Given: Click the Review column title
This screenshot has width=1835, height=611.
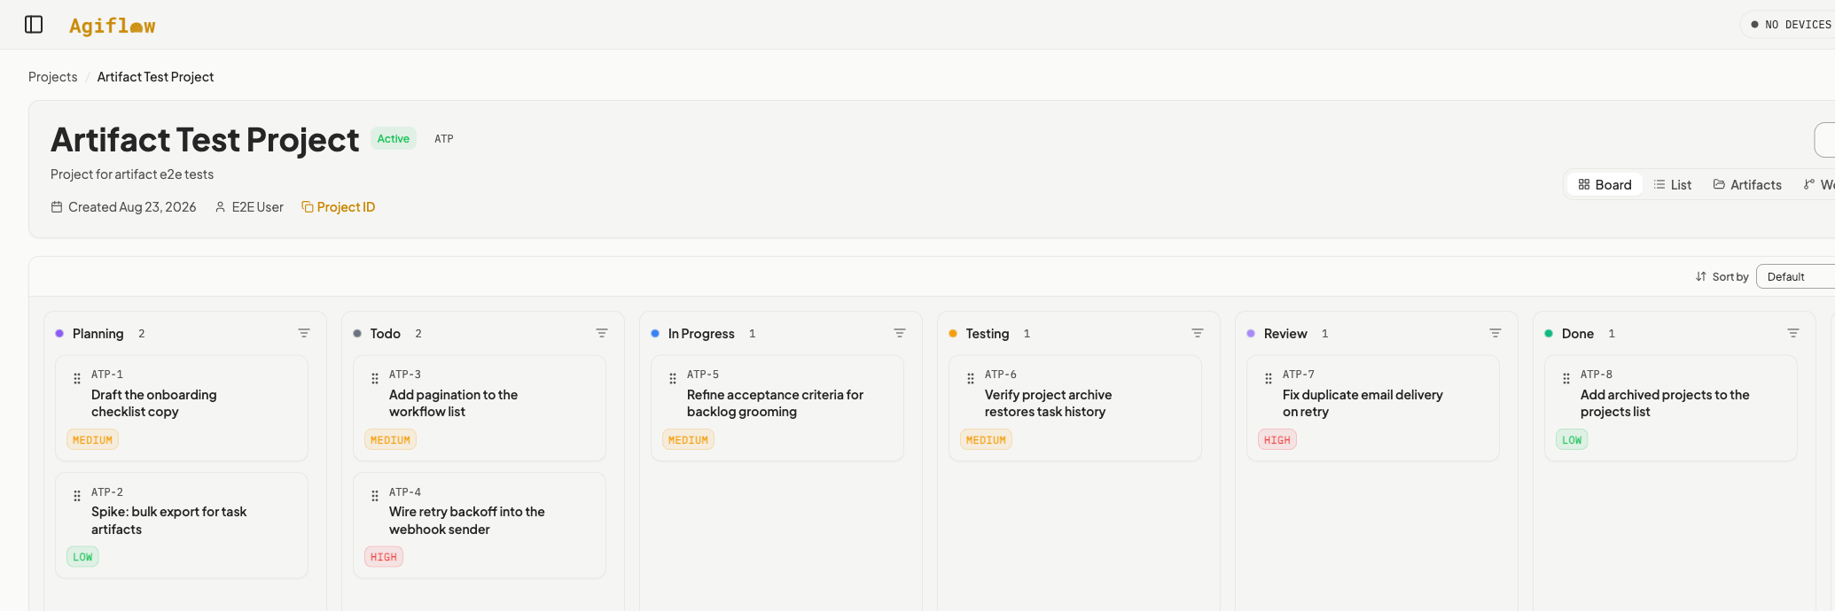Looking at the screenshot, I should click(x=1285, y=334).
